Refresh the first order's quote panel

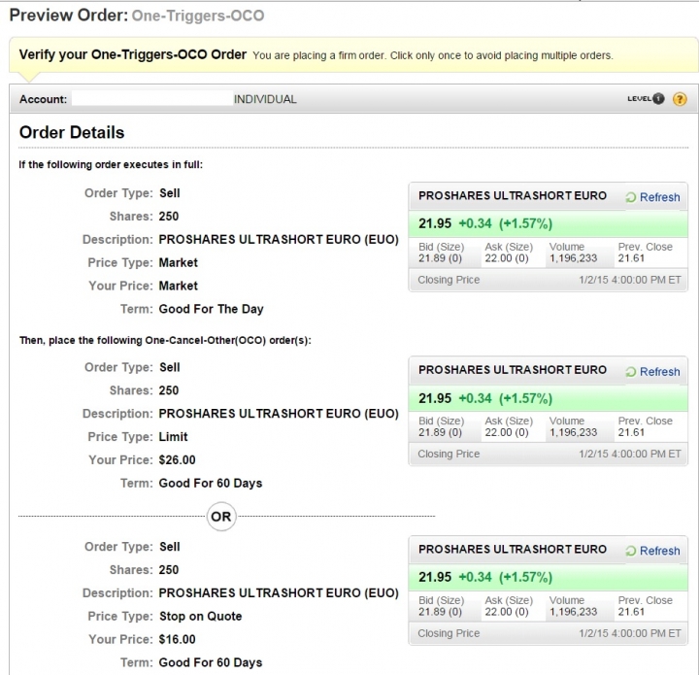(652, 197)
